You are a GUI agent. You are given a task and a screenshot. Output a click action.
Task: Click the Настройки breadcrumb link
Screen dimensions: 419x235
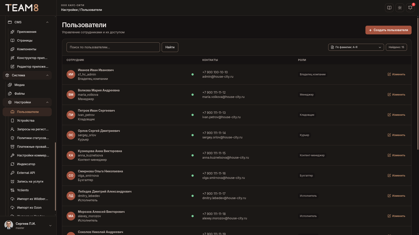(69, 10)
